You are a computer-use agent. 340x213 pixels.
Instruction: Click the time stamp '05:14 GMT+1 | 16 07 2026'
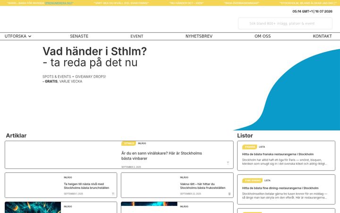click(x=312, y=11)
